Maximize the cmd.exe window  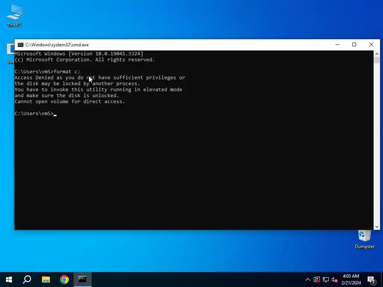[x=354, y=45]
